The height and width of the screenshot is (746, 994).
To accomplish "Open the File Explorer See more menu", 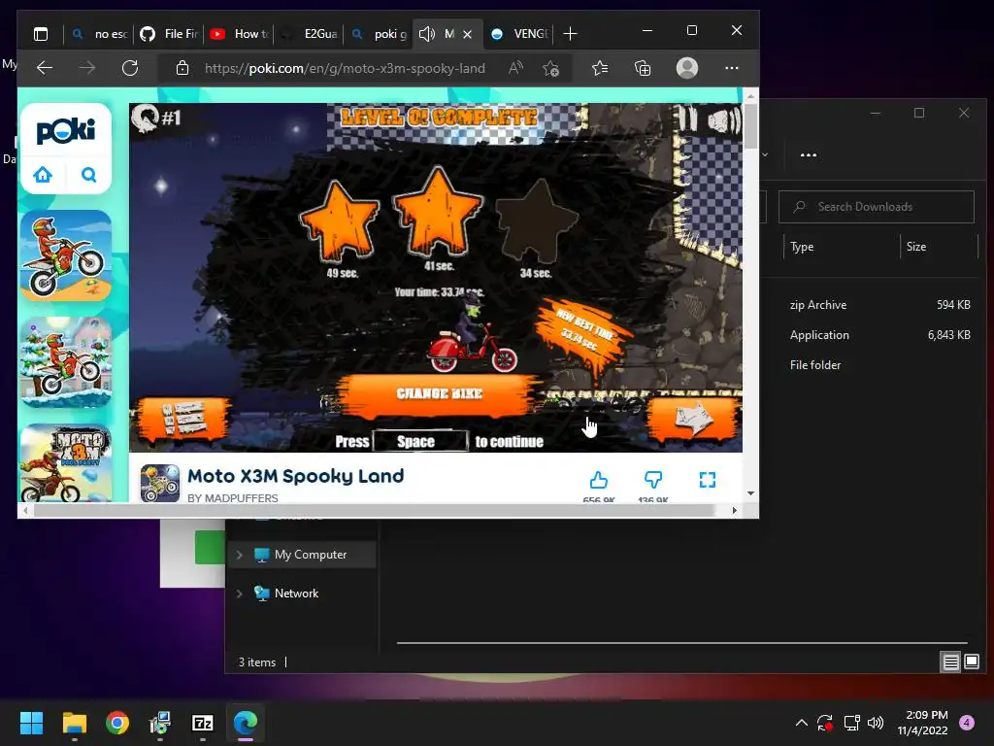I will 809,154.
